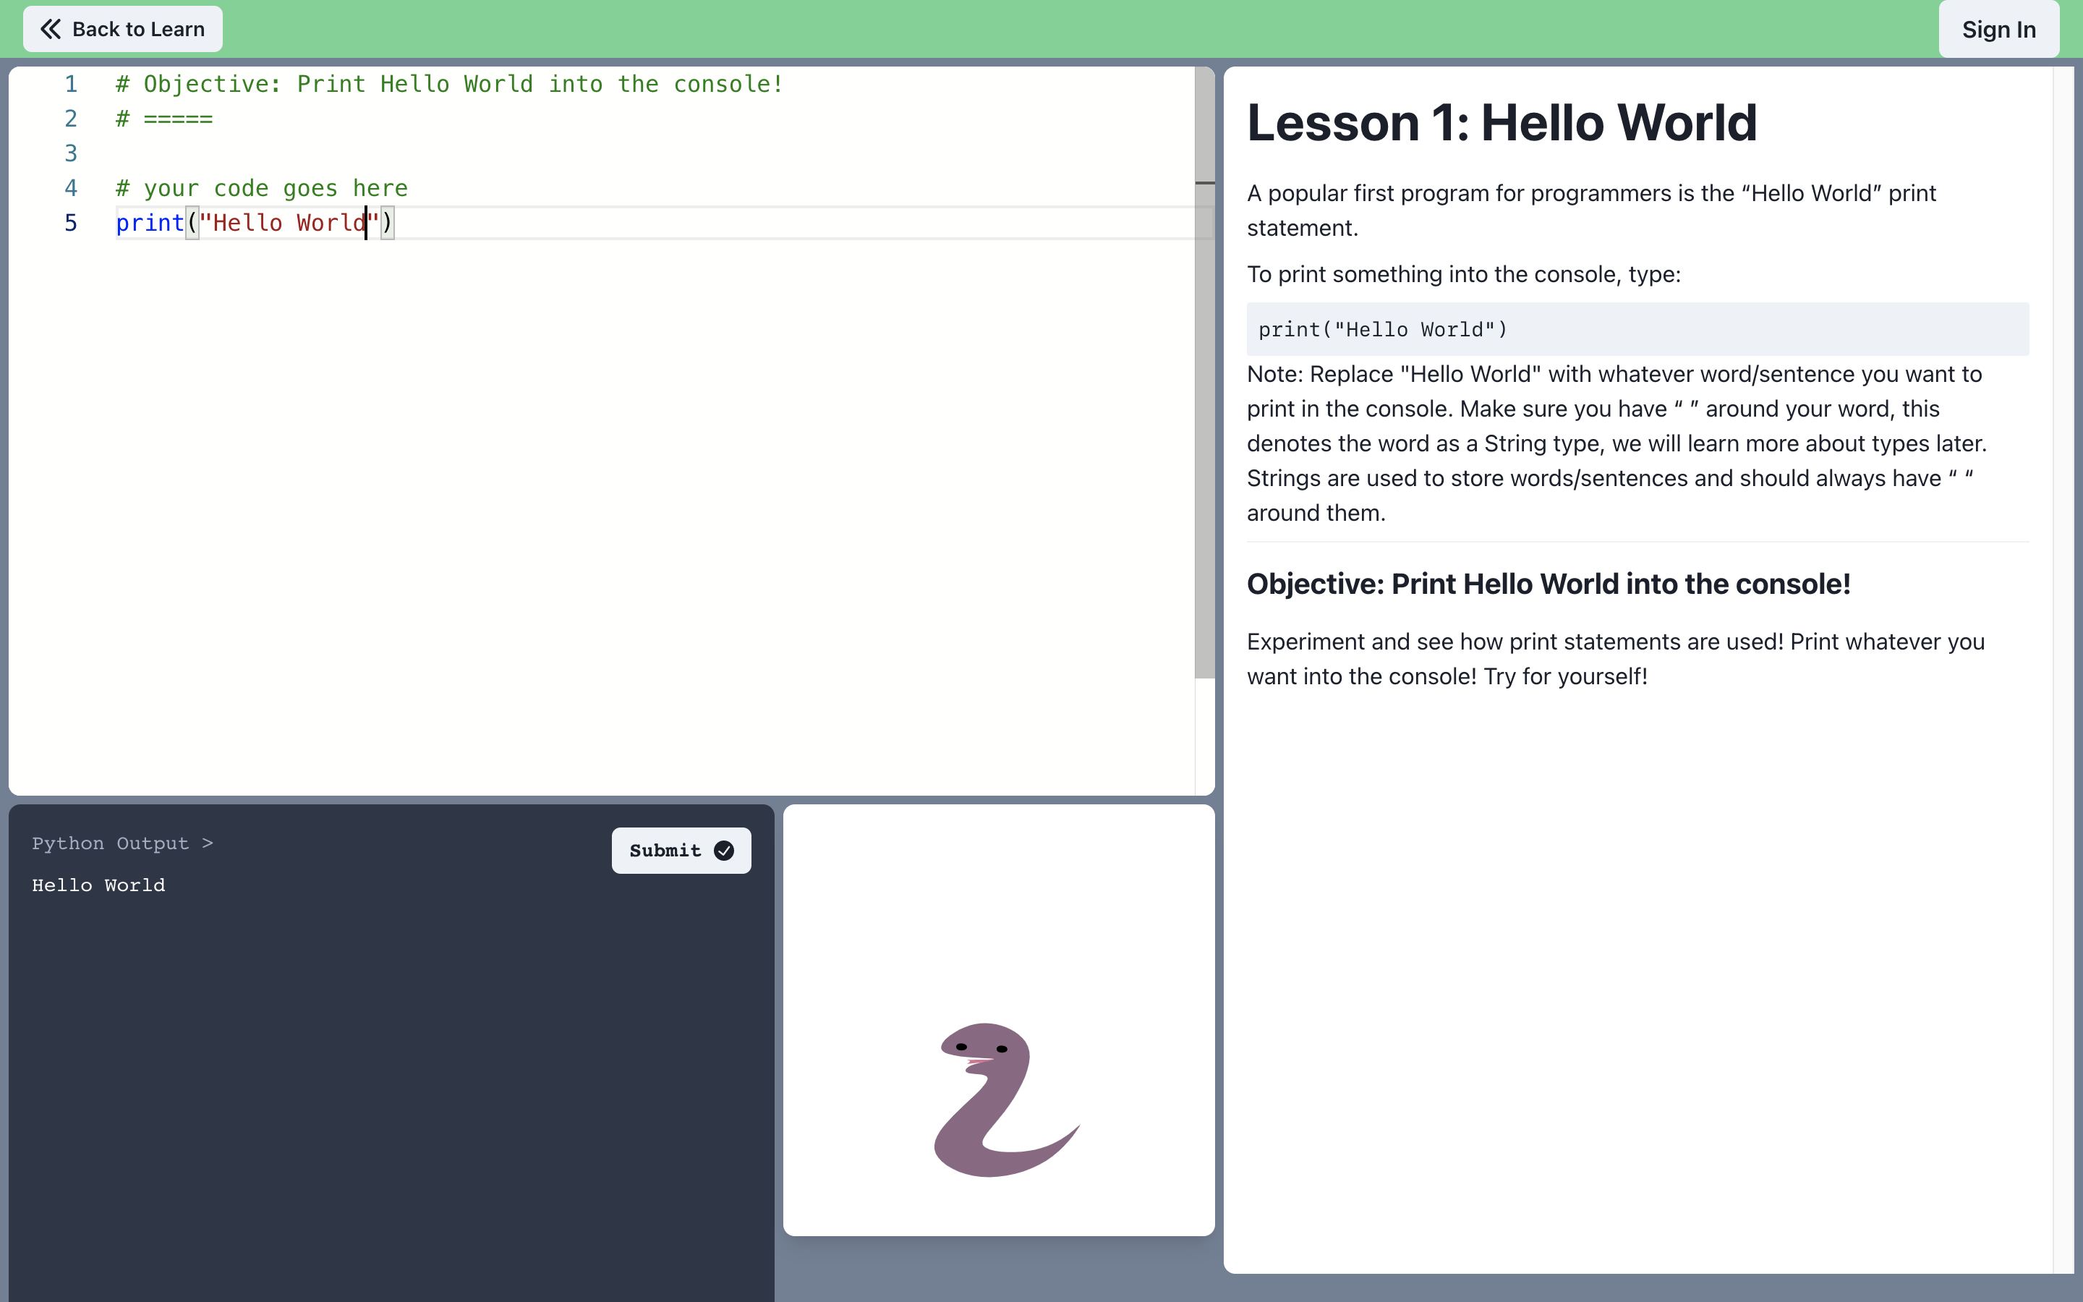Click the Objective heading in lesson panel

[1548, 584]
